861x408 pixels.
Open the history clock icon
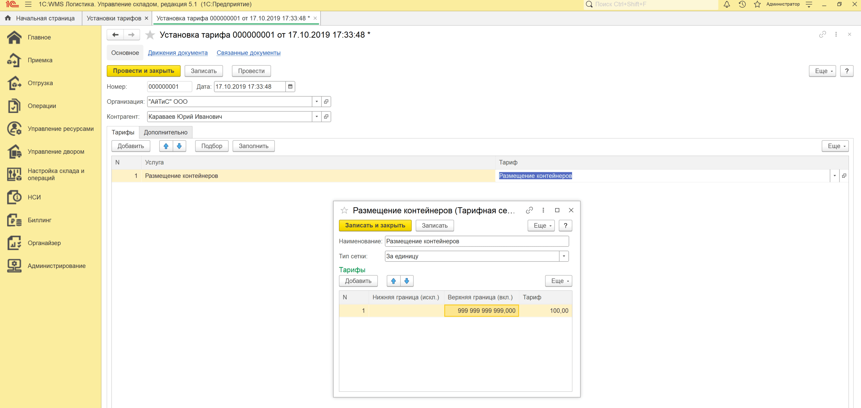742,4
